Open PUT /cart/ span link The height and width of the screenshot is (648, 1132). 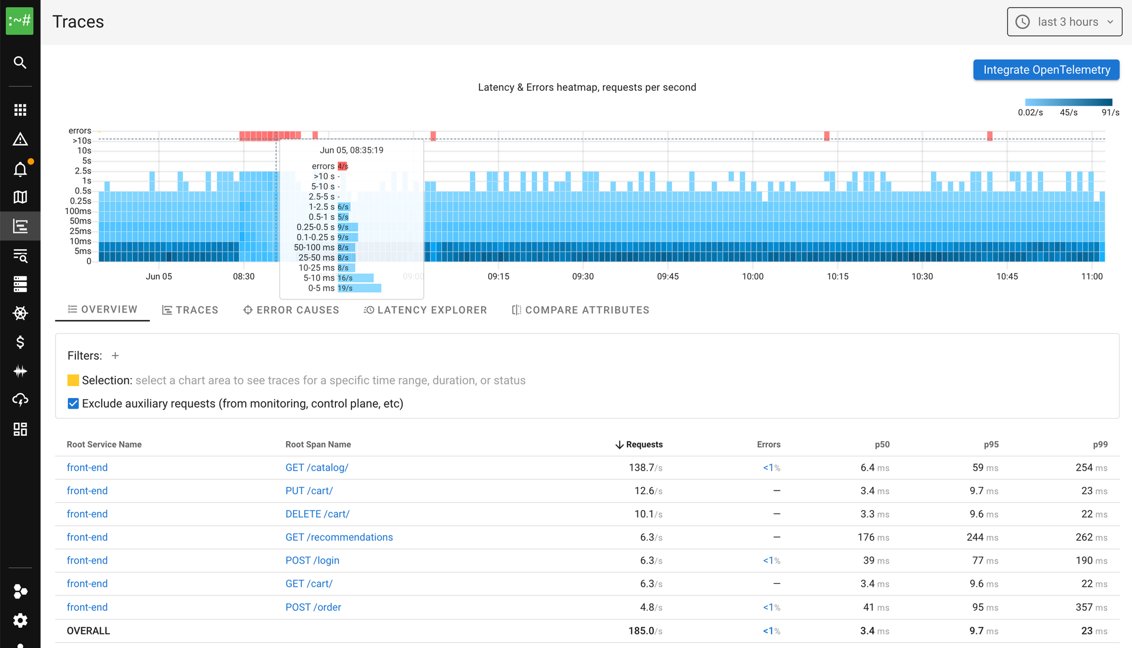point(309,491)
